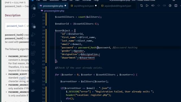Image resolution: width=181 pixels, height=102 pixels.
Task: Click 'email'=>$email entry on line 43
Action: (x=71, y=44)
